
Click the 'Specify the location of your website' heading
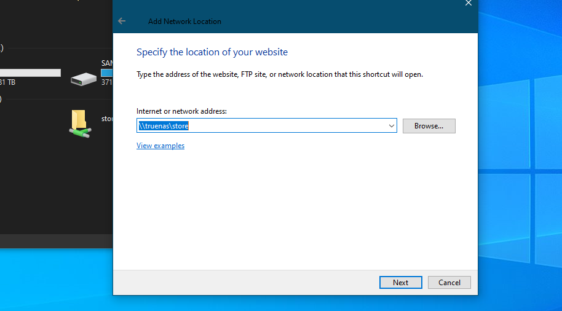pos(212,52)
